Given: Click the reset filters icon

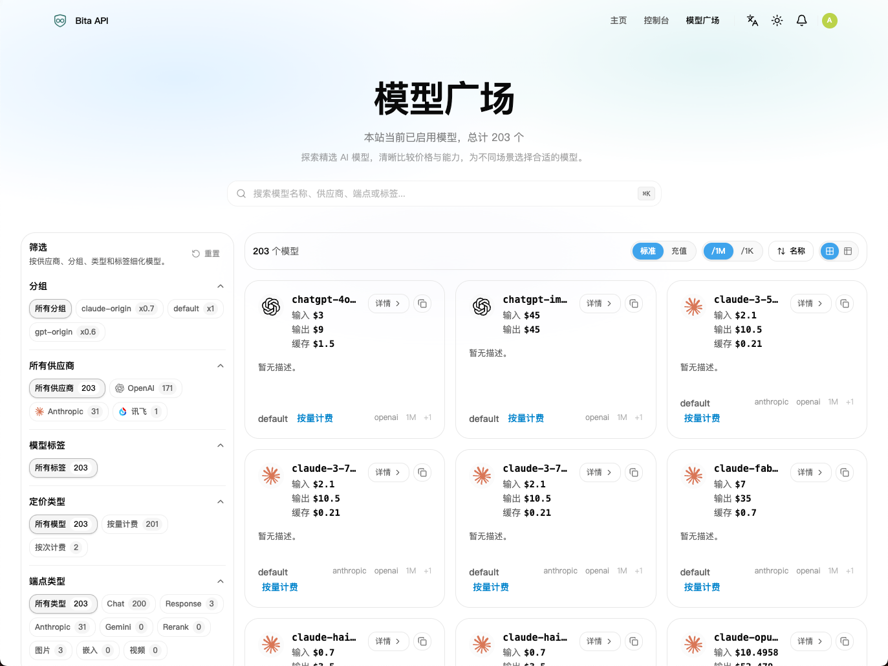Looking at the screenshot, I should tap(196, 254).
